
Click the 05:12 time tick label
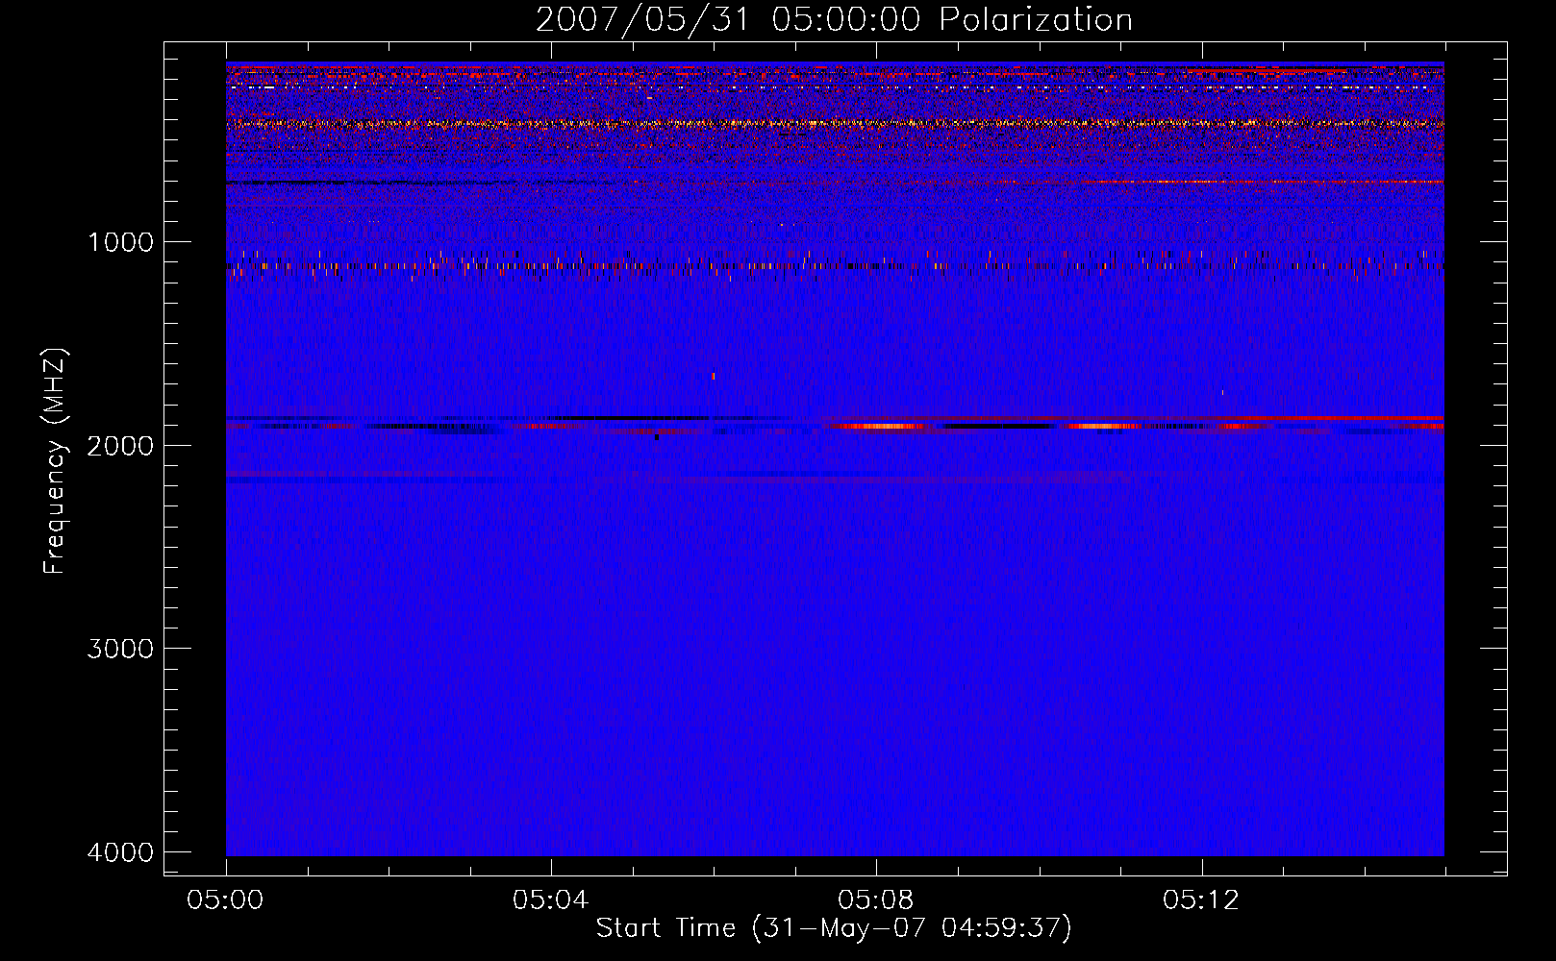[x=1201, y=900]
